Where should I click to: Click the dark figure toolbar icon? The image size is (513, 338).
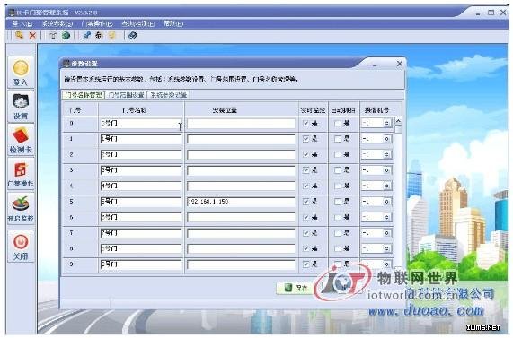pyautogui.click(x=99, y=35)
